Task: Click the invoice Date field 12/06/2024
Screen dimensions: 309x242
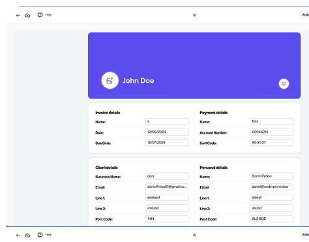Action: click(167, 132)
